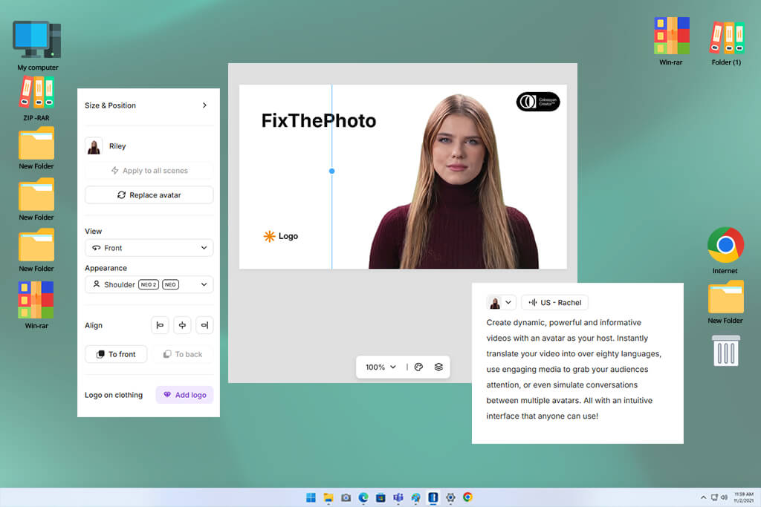
Task: Click the color palette icon in canvas toolbar
Action: [419, 367]
